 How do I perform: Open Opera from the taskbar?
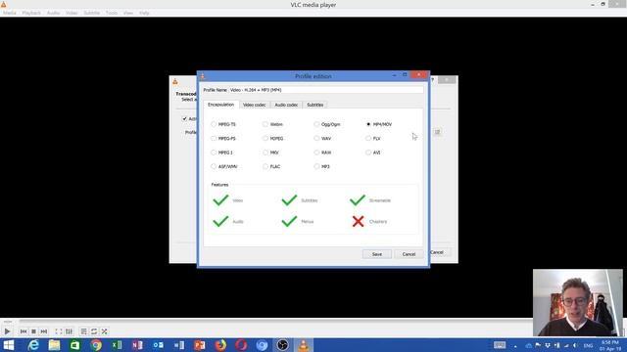pyautogui.click(x=241, y=345)
